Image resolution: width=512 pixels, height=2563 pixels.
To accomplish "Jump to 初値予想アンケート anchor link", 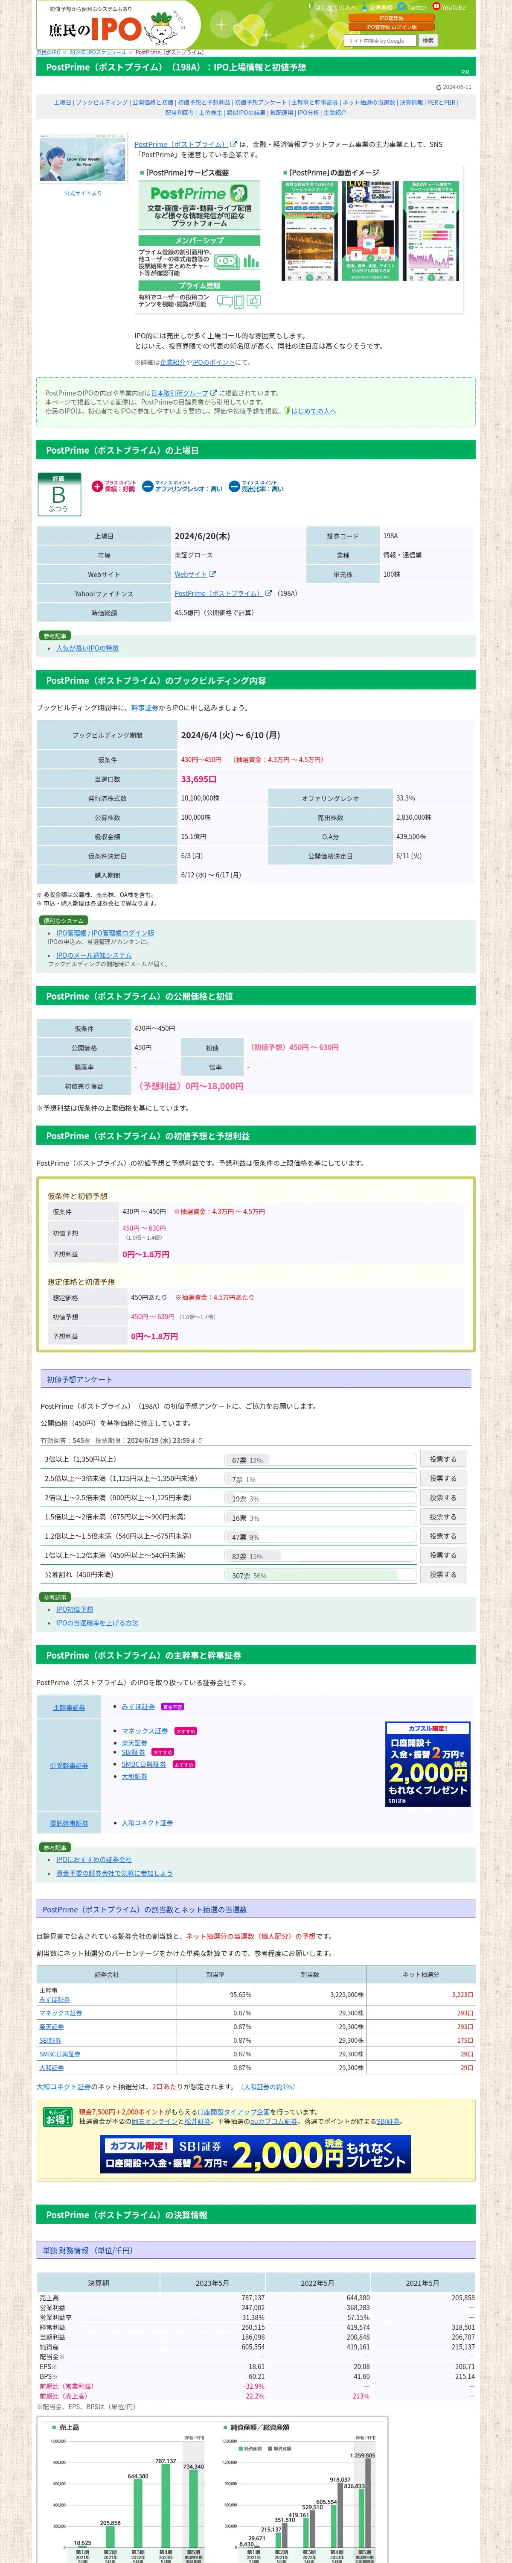I will (260, 103).
